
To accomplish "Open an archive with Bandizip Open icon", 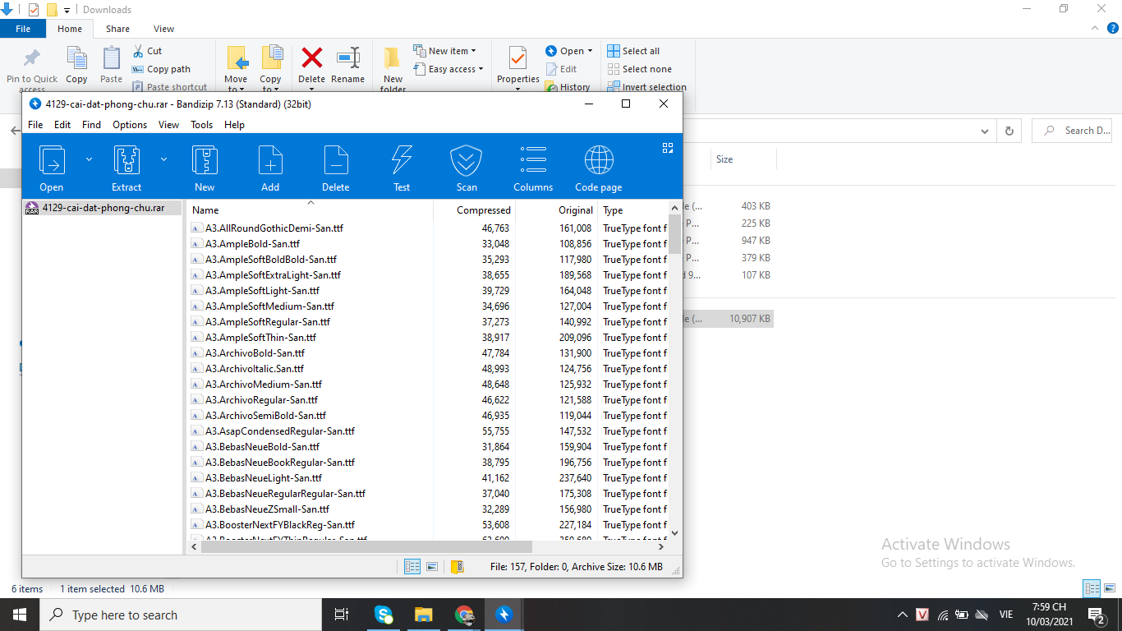I will point(52,160).
